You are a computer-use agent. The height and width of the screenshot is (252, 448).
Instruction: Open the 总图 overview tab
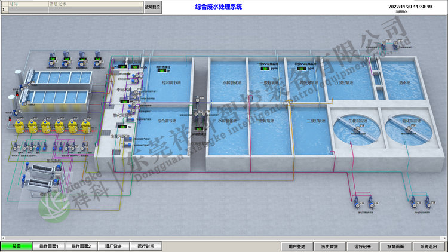click(x=16, y=246)
